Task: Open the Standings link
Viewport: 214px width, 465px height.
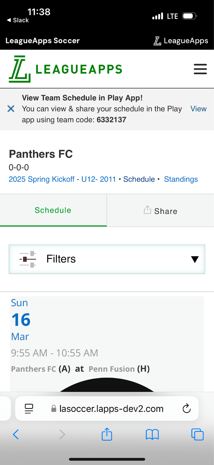Action: click(181, 179)
